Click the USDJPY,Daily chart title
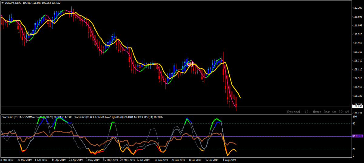This screenshot has width=364, height=163. (x=13, y=2)
